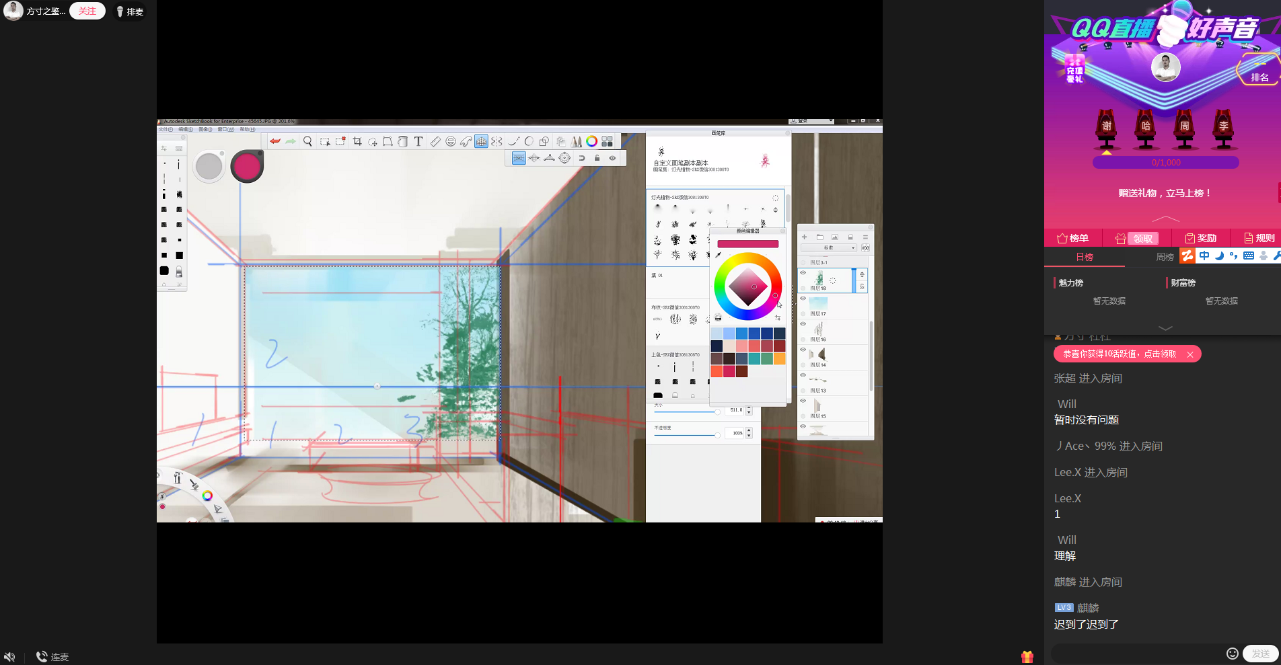Select the Ellipse guide tool

451,141
